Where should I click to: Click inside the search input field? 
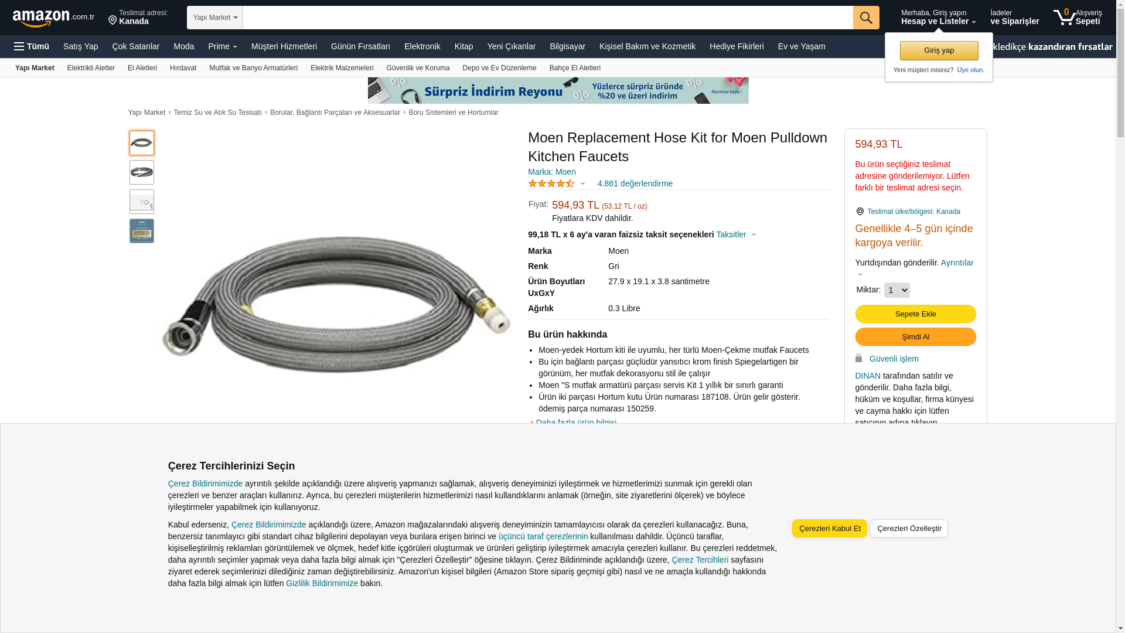point(548,18)
